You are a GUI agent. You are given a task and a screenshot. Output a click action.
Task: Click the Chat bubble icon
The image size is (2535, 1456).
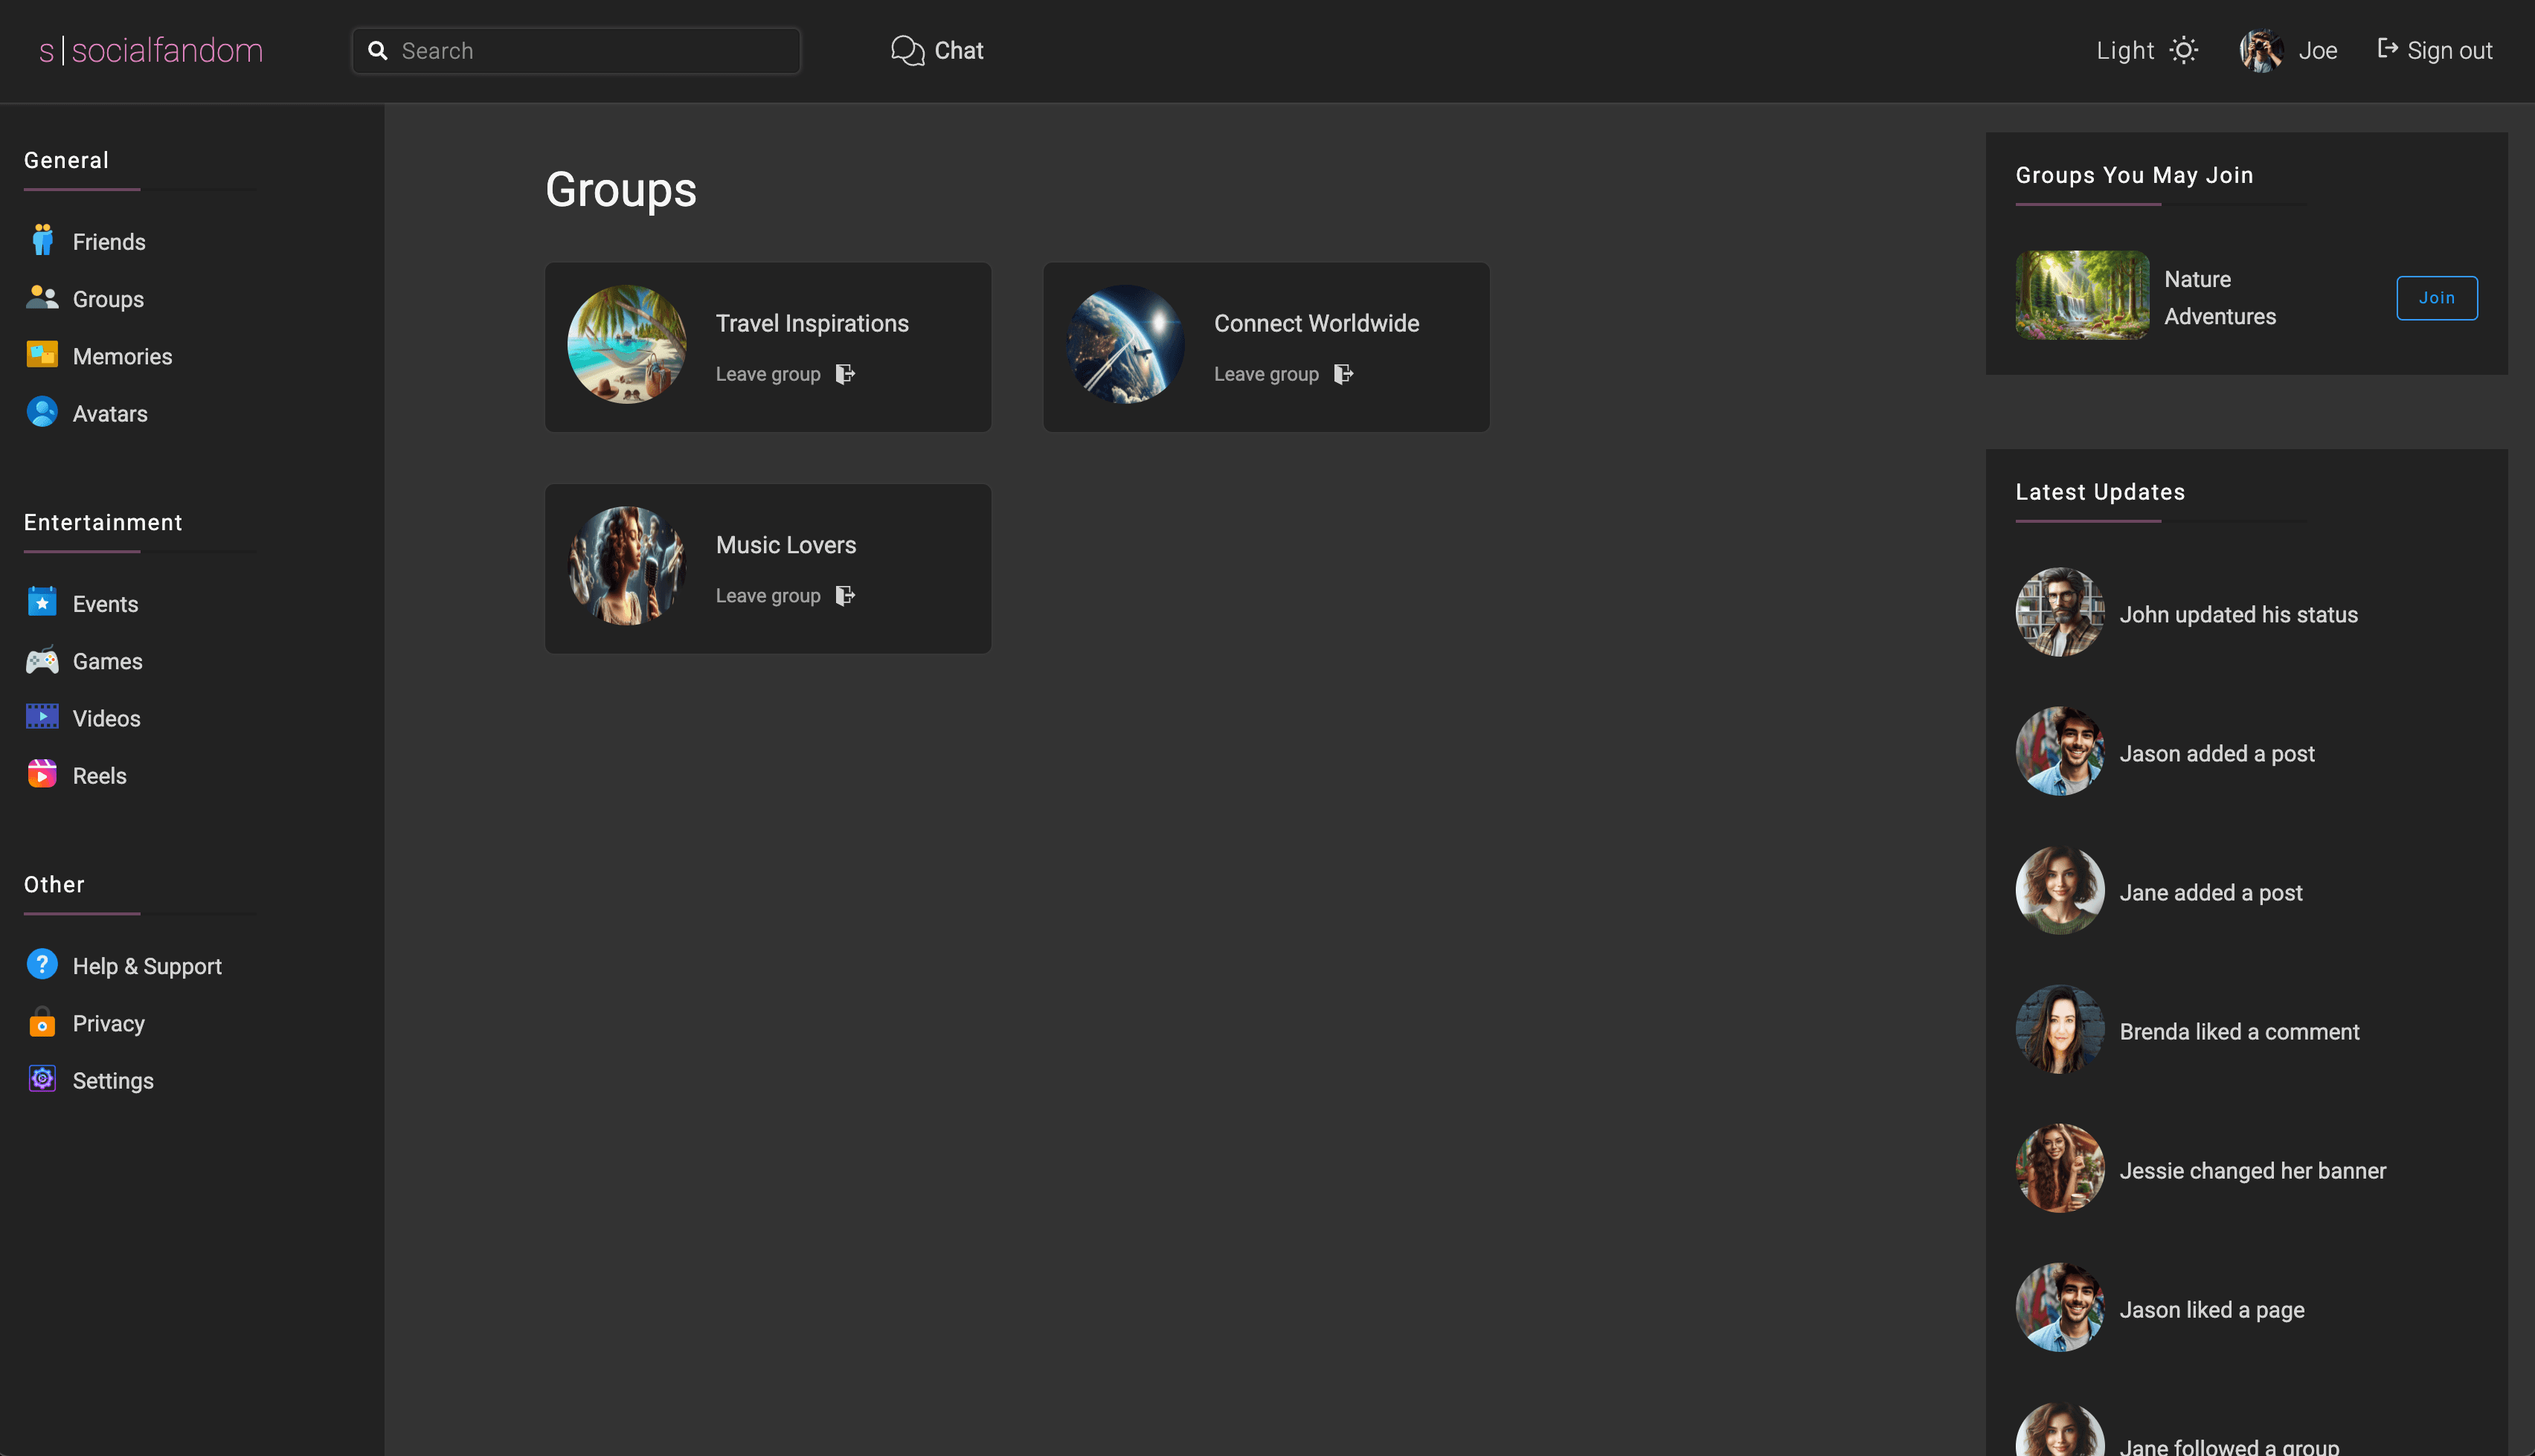907,50
